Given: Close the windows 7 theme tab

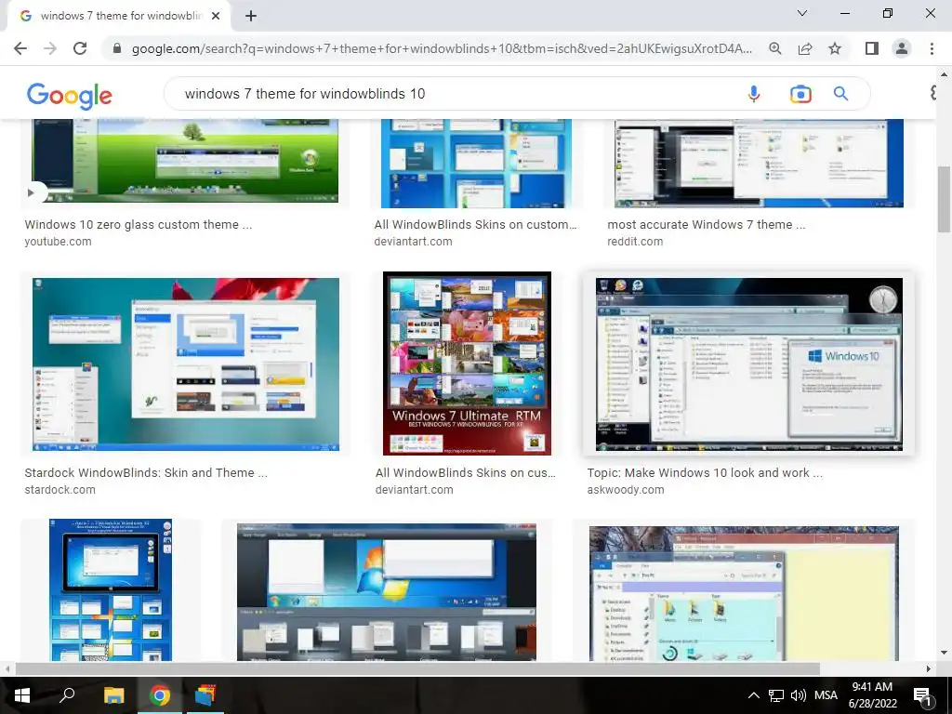Looking at the screenshot, I should (216, 17).
